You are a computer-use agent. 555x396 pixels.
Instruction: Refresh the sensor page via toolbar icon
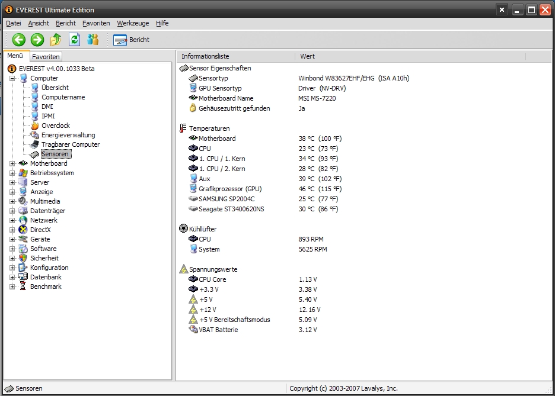coord(74,40)
